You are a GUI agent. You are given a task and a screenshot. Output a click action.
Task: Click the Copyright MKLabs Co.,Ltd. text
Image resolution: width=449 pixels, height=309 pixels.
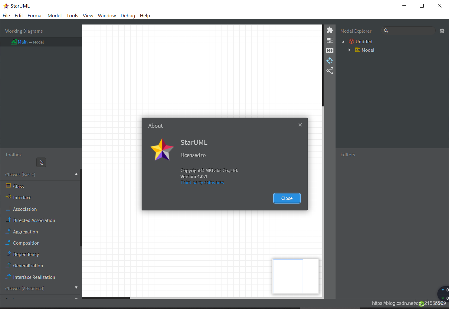209,171
